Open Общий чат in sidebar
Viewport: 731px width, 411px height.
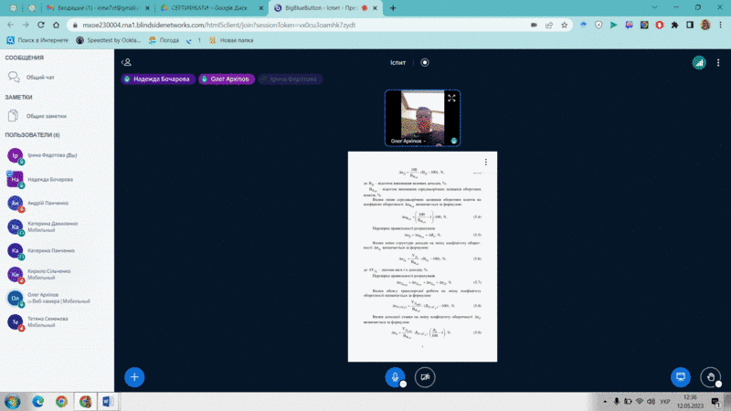click(39, 78)
